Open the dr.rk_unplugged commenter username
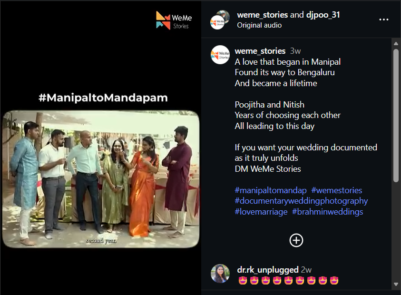 [268, 270]
